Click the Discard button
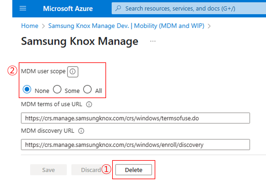 [91, 170]
